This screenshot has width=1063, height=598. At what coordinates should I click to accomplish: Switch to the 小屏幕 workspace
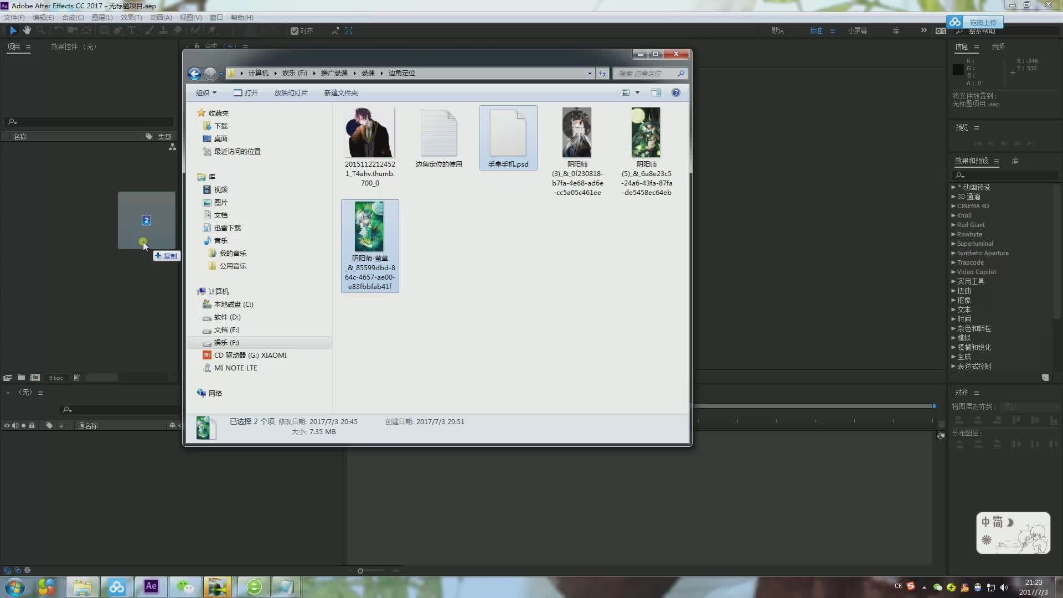click(x=857, y=30)
